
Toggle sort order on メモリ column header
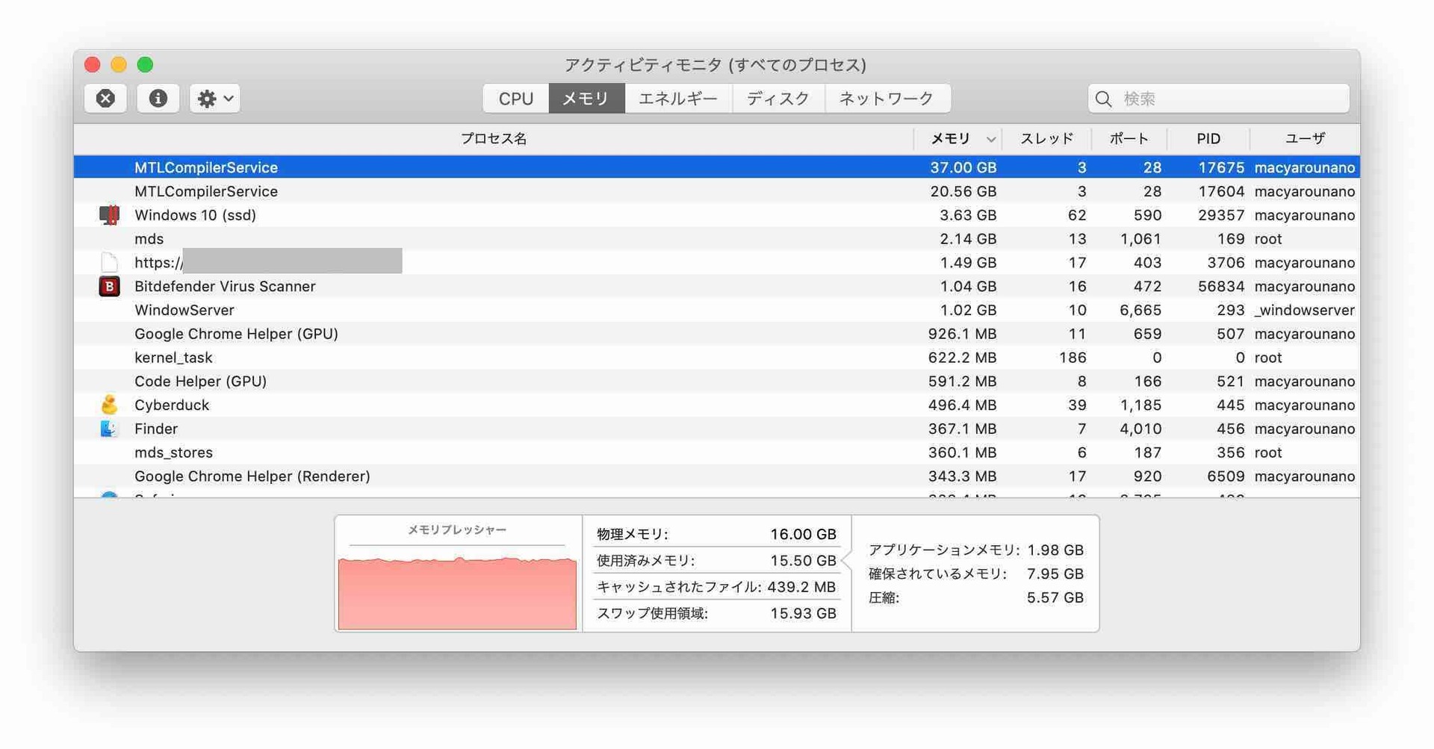pyautogui.click(x=957, y=138)
